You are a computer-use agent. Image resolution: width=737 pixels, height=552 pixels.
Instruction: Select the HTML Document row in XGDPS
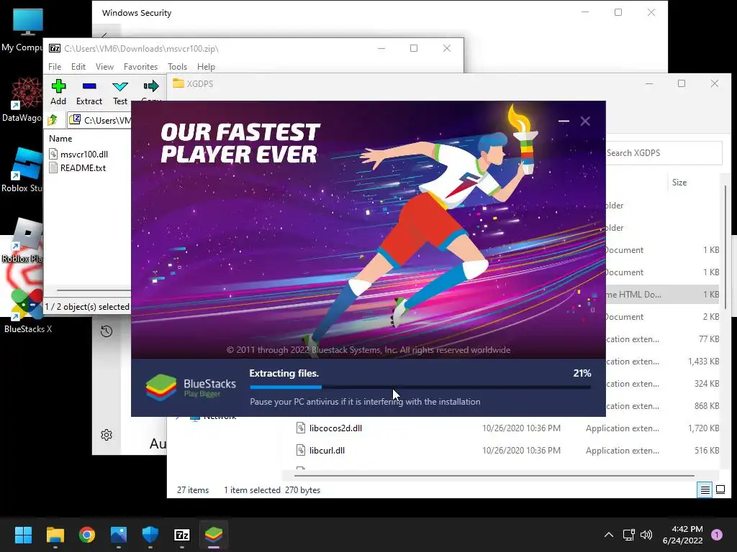(663, 294)
